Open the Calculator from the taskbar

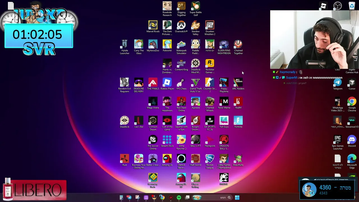tap(121, 198)
